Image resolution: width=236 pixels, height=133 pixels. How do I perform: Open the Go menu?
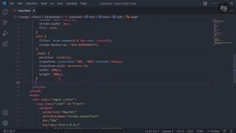coord(52,3)
